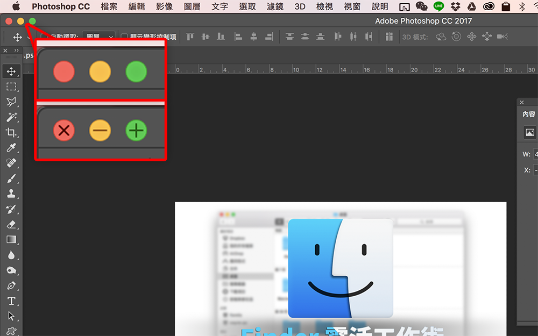Image resolution: width=538 pixels, height=336 pixels.
Task: Open the 選取 menu
Action: 247,6
